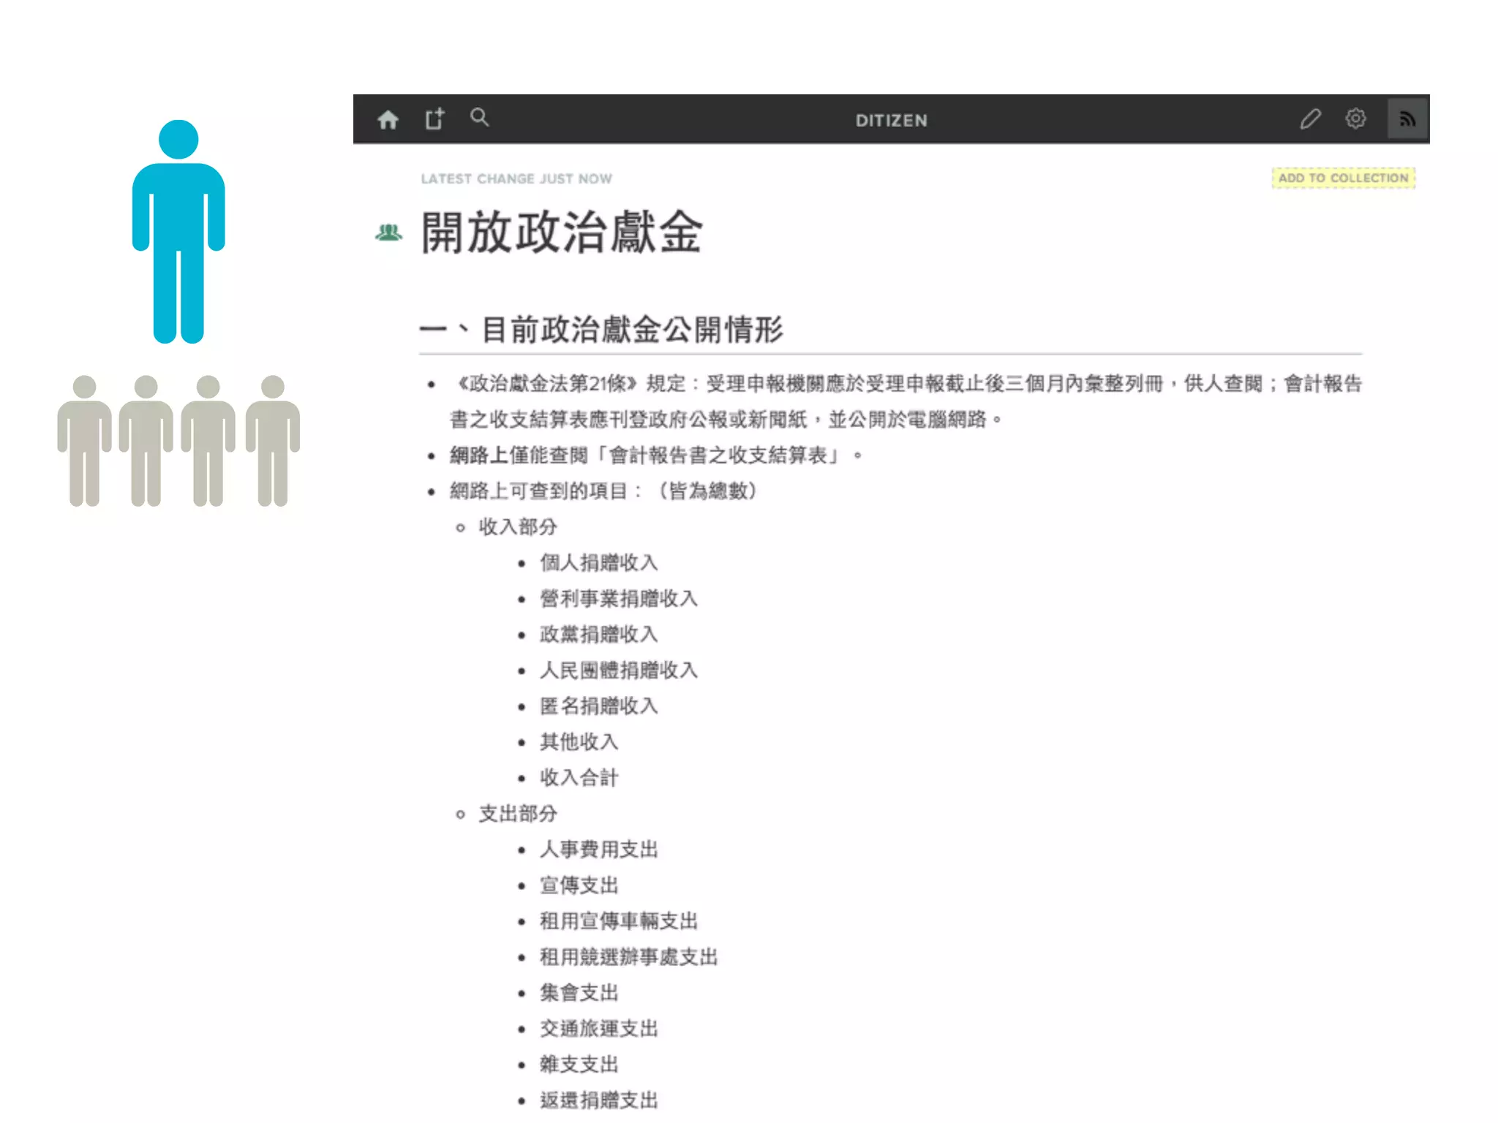Click the 個人捐贈收入 bullet item

pos(598,562)
